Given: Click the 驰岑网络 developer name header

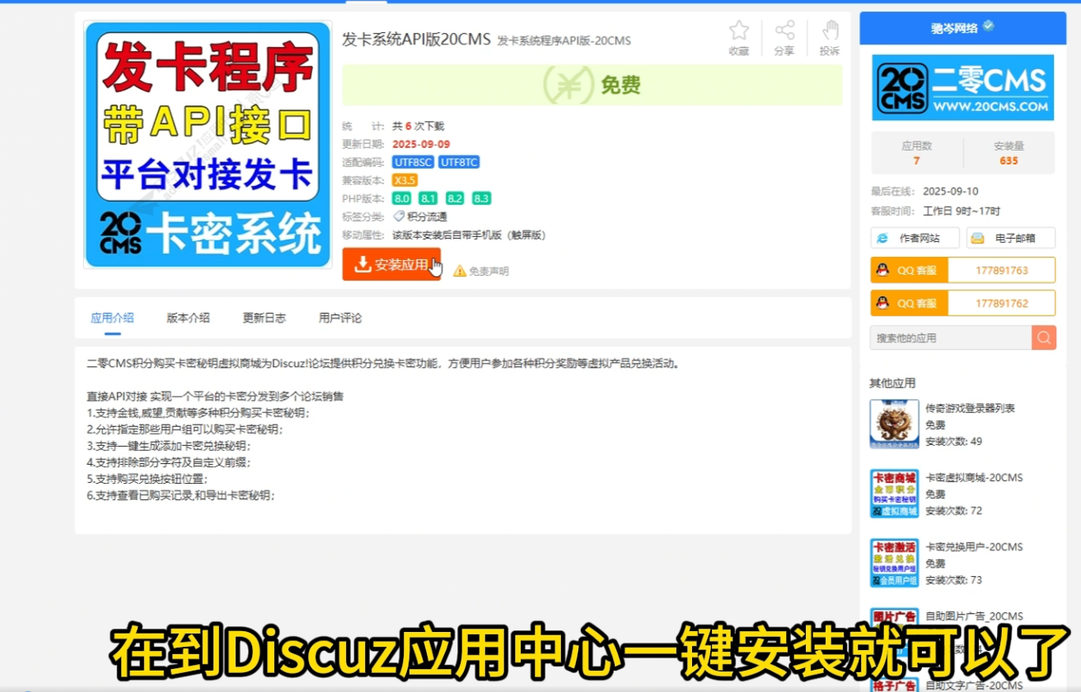Looking at the screenshot, I should pos(954,28).
